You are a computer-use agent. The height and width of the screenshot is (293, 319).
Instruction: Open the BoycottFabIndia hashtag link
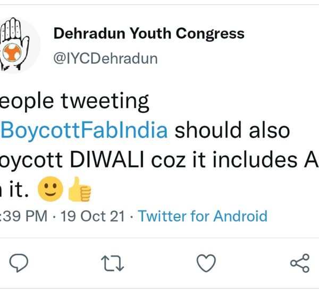point(85,129)
